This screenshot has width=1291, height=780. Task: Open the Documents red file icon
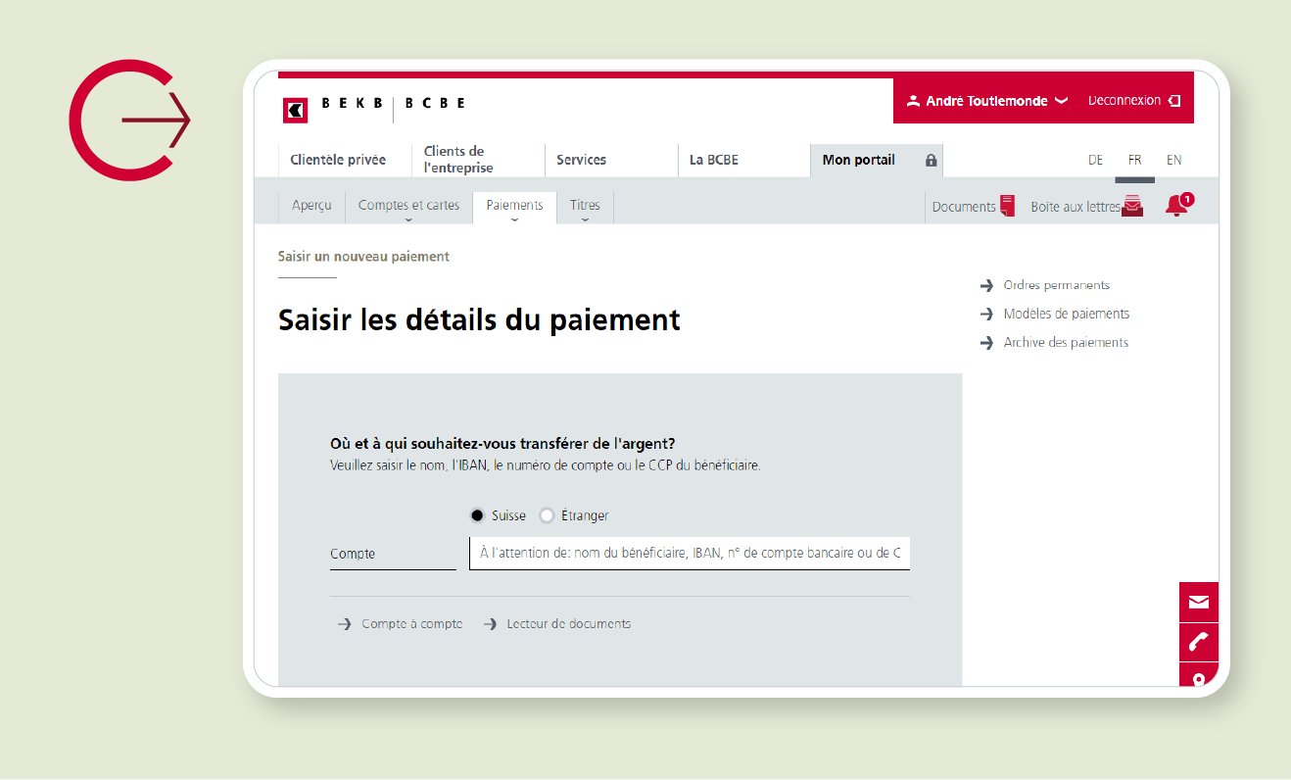(1007, 206)
